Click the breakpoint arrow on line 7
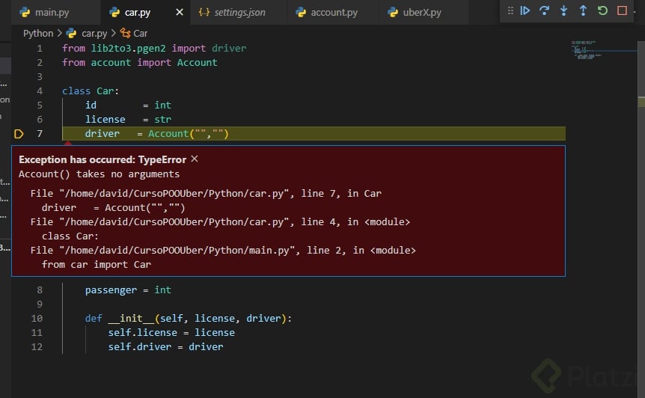The image size is (645, 398). click(x=19, y=134)
